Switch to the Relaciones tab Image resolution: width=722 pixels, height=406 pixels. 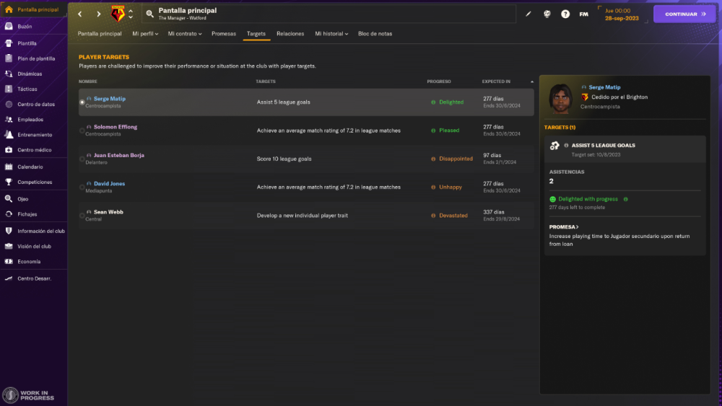[x=290, y=34]
